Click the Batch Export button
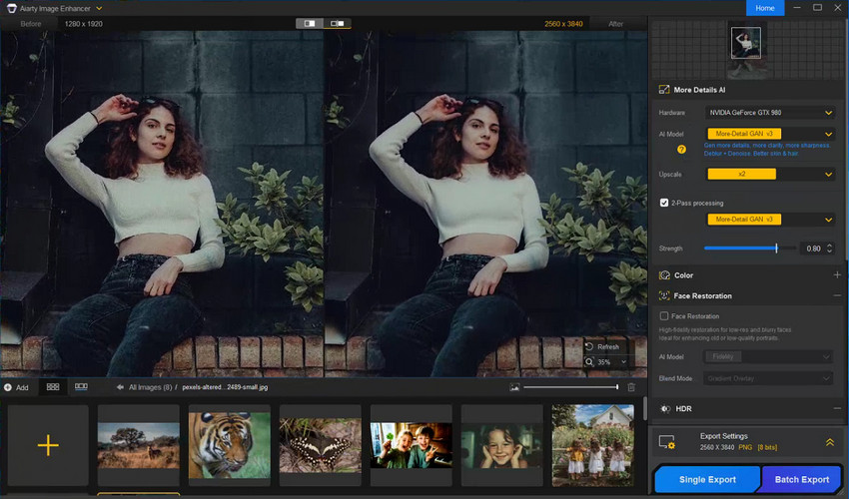 point(801,479)
